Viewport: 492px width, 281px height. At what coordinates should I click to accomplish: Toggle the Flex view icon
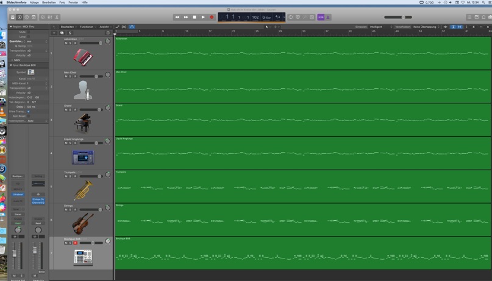[x=124, y=27]
